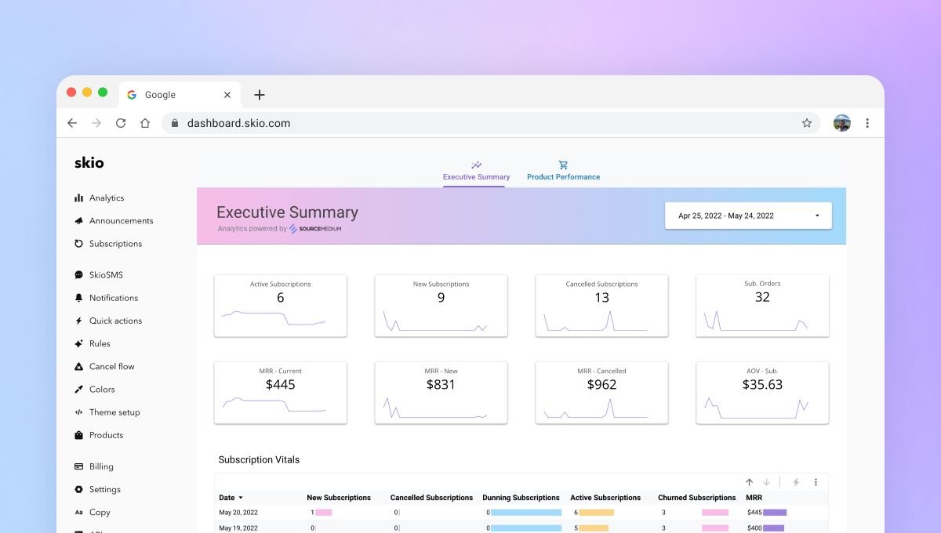941x533 pixels.
Task: Switch to the Executive Summary tab
Action: pyautogui.click(x=476, y=171)
